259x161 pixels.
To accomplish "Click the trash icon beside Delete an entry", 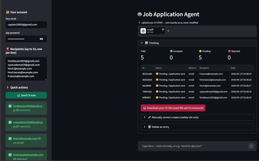I will pos(149,127).
